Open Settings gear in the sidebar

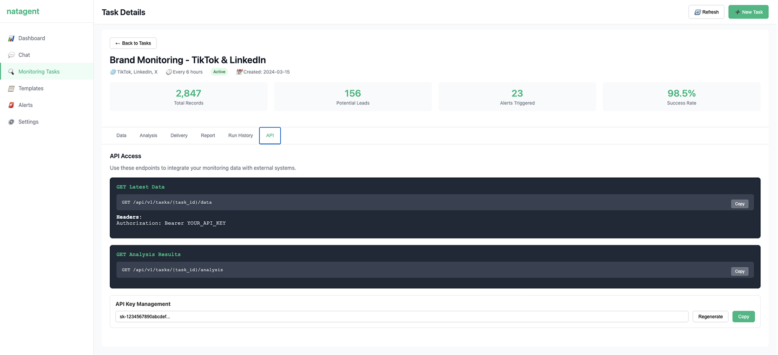point(11,122)
